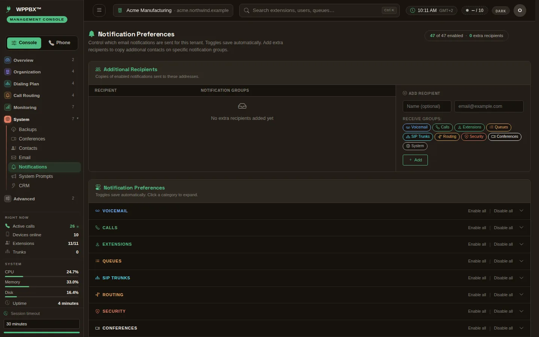Click the Call Routing bell icon
The width and height of the screenshot is (539, 337).
[8, 95]
